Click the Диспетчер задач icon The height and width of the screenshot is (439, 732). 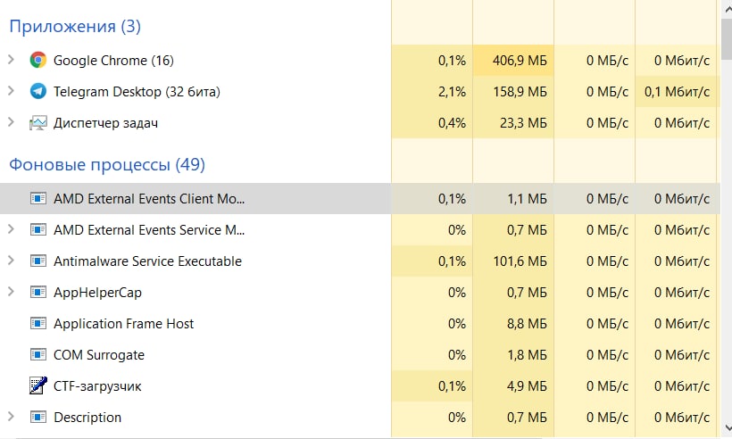[x=38, y=123]
